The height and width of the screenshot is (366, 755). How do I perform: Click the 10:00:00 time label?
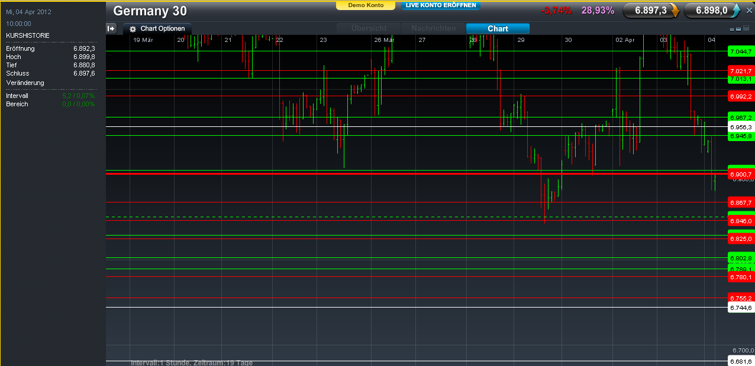[x=18, y=24]
